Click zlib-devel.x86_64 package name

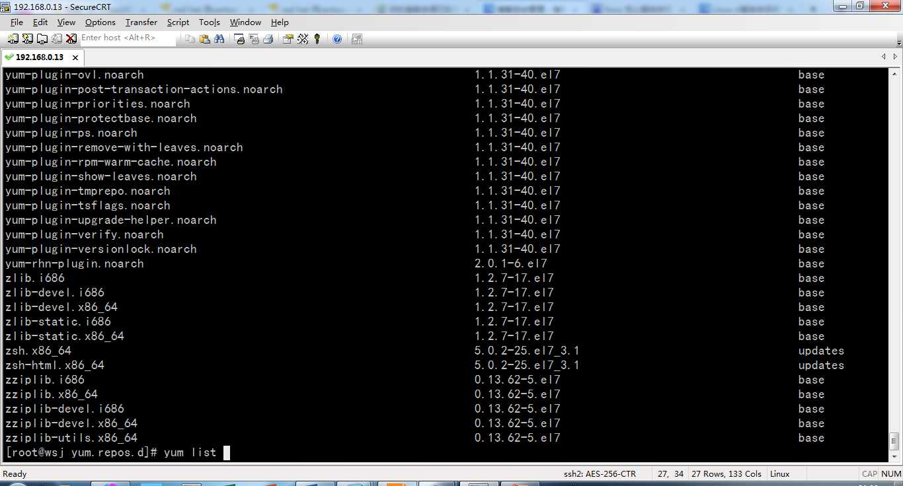click(x=61, y=307)
